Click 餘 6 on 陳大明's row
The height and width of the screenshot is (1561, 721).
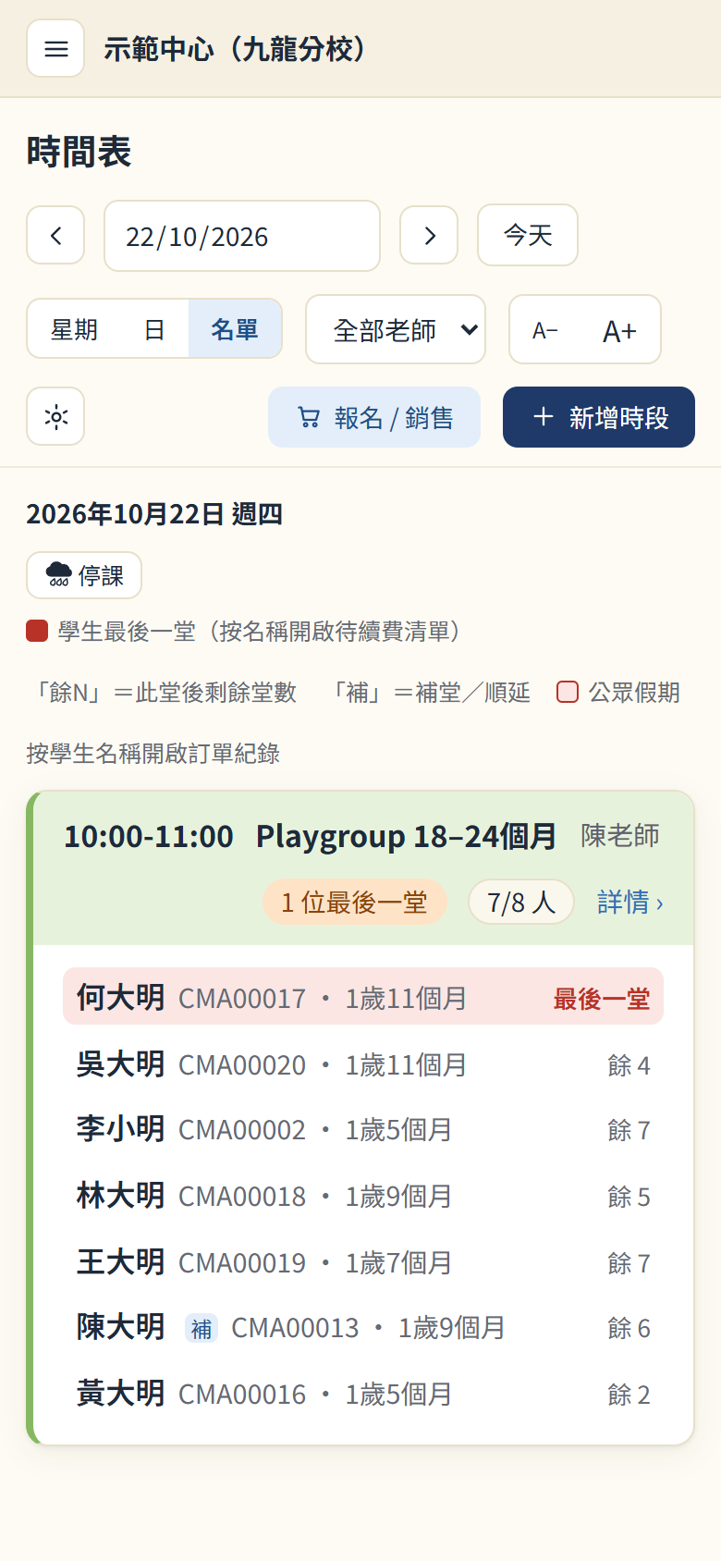pyautogui.click(x=629, y=1328)
